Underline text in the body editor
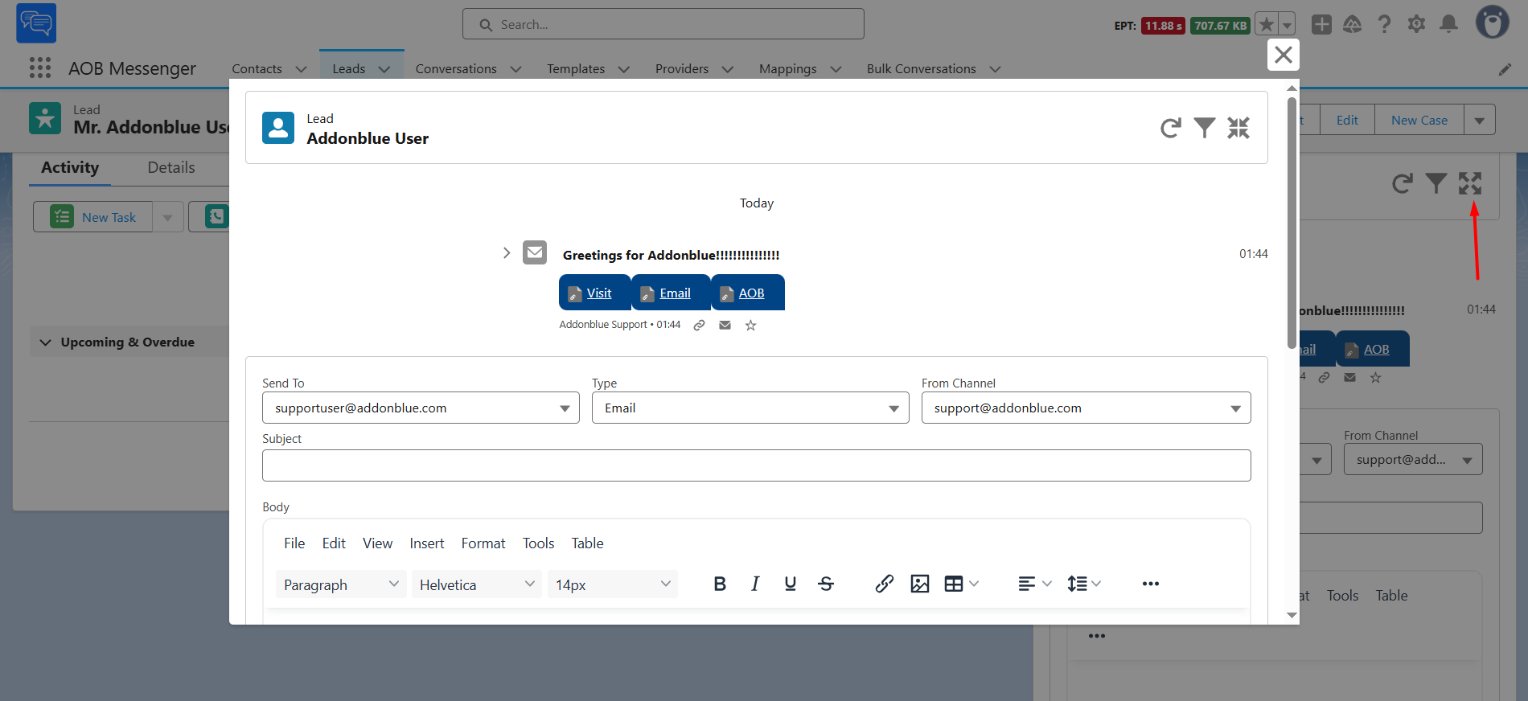The width and height of the screenshot is (1528, 701). [x=791, y=584]
